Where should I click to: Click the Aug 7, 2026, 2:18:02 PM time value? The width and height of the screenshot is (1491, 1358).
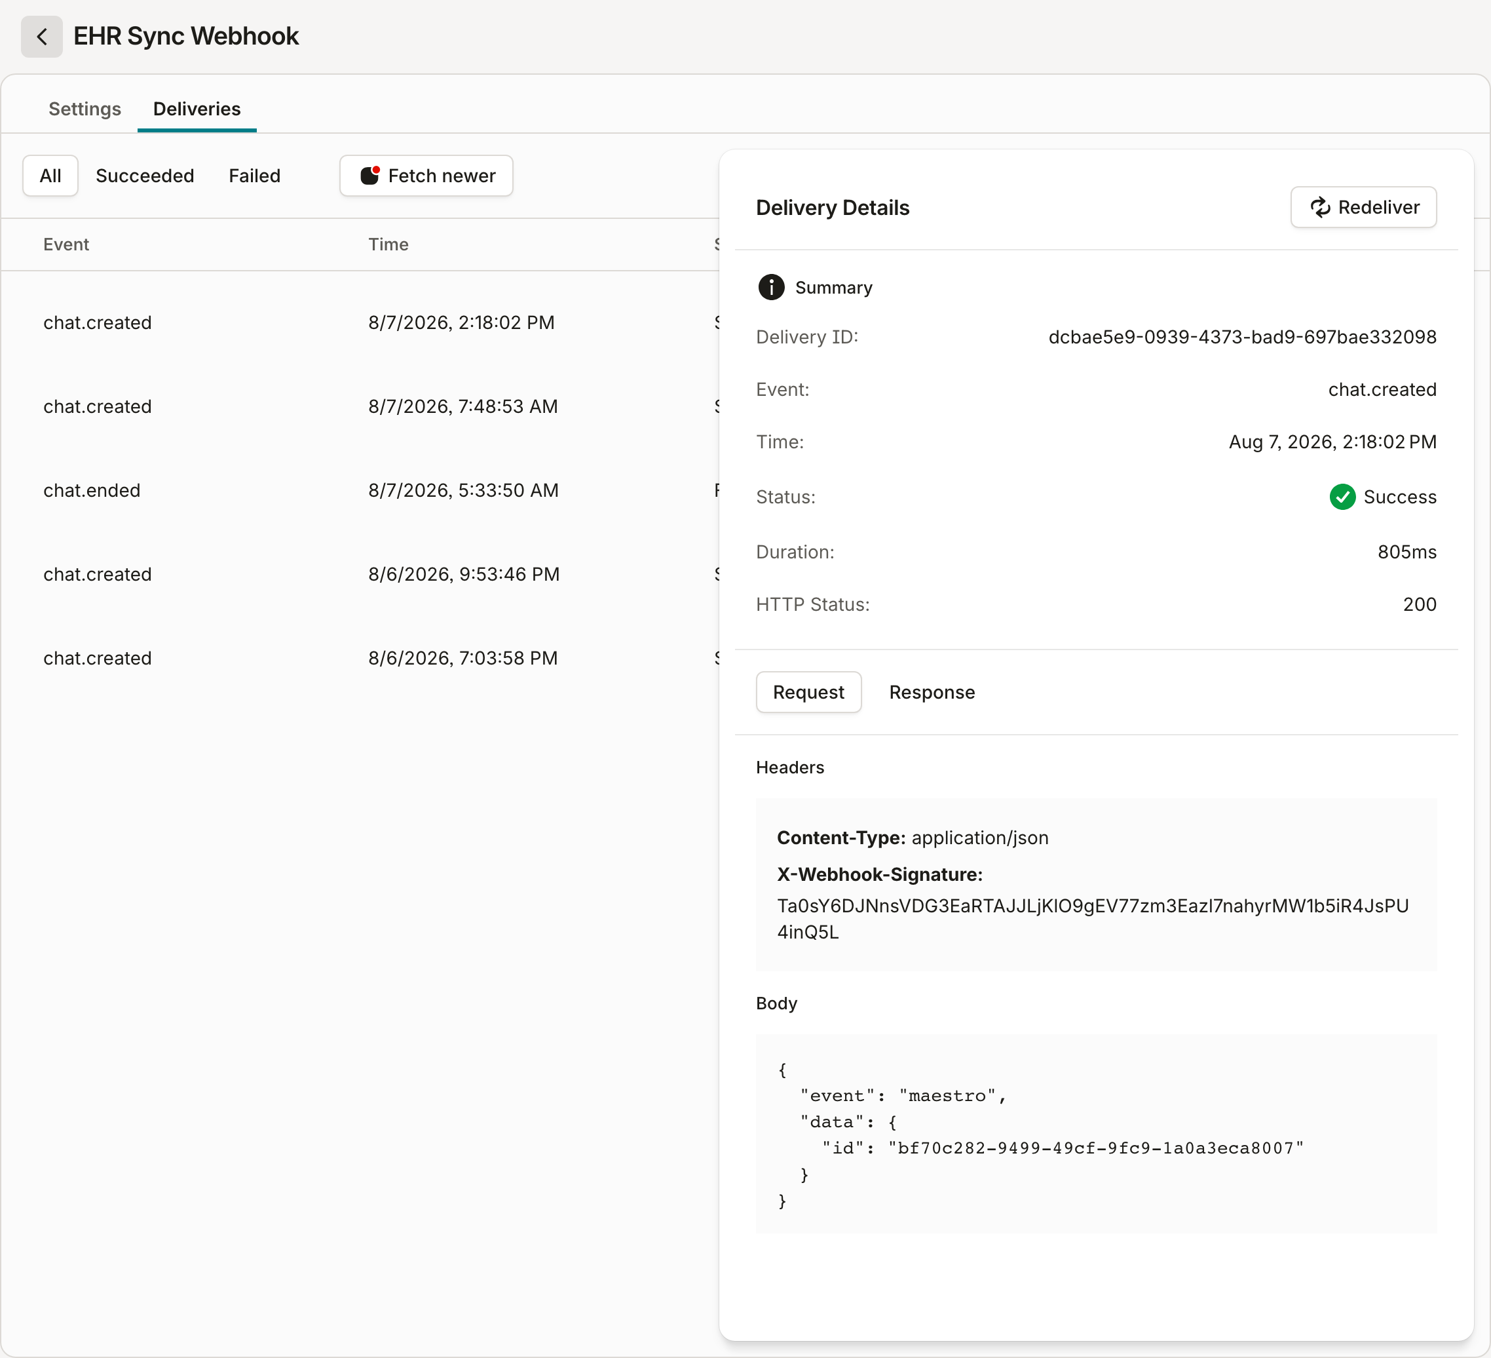pyautogui.click(x=1332, y=442)
